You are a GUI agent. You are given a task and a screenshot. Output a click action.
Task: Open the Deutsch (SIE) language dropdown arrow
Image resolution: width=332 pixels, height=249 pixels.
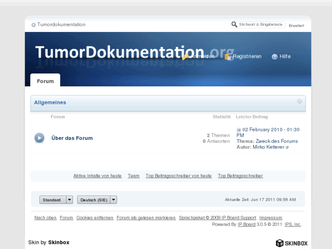point(114,200)
